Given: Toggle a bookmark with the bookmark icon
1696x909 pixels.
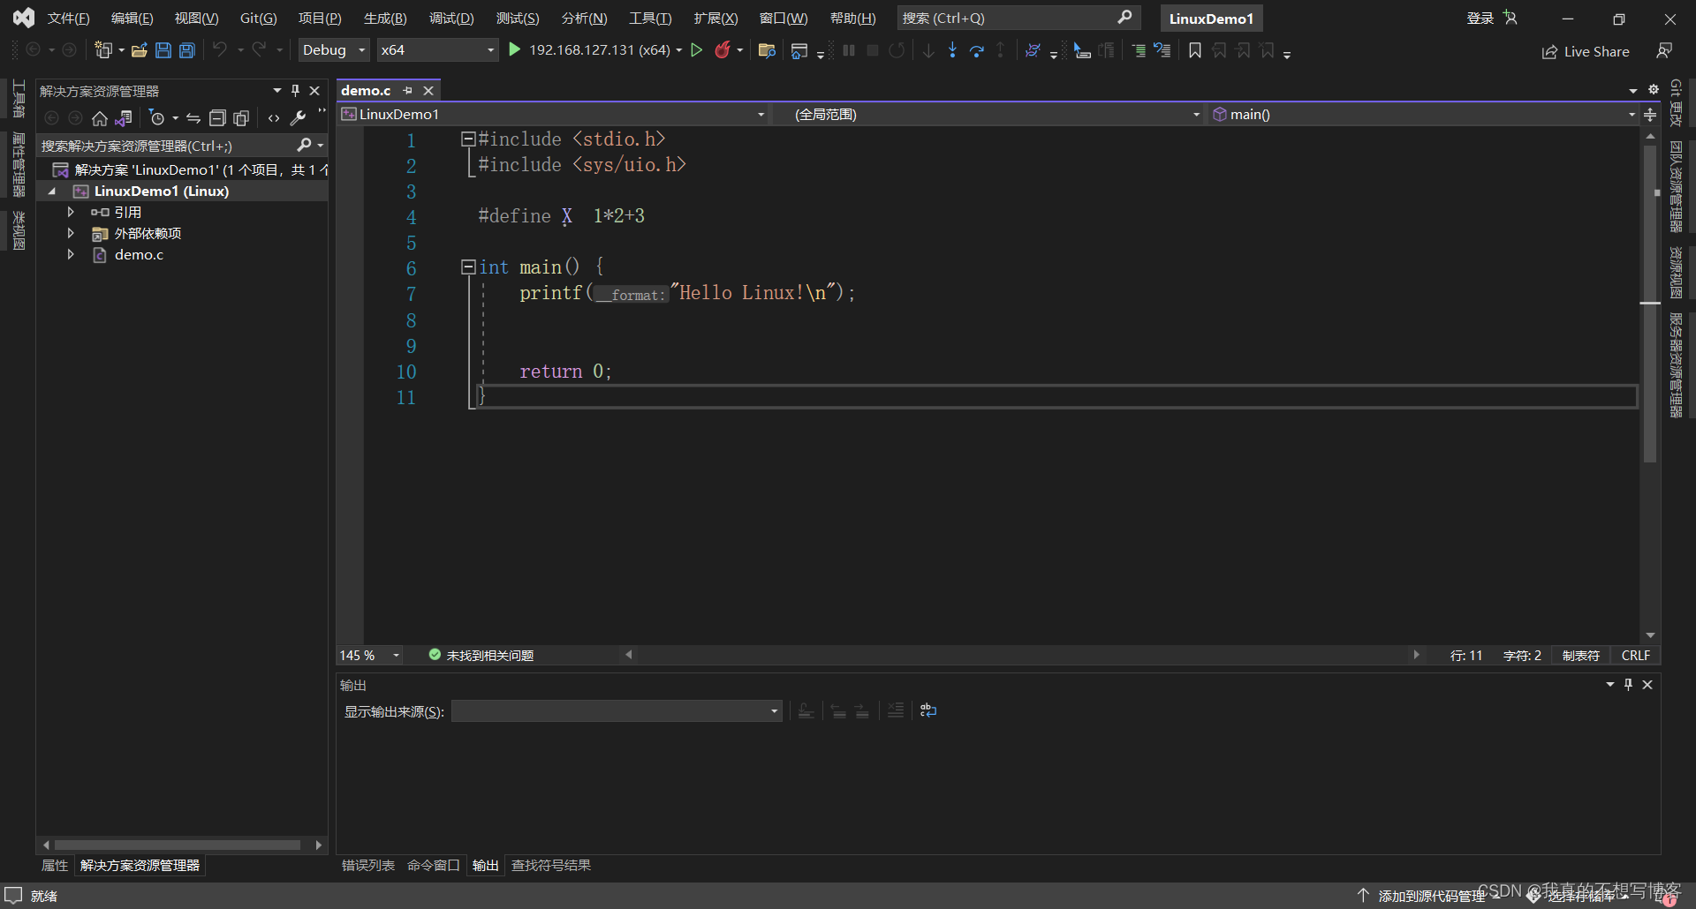Looking at the screenshot, I should point(1195,50).
